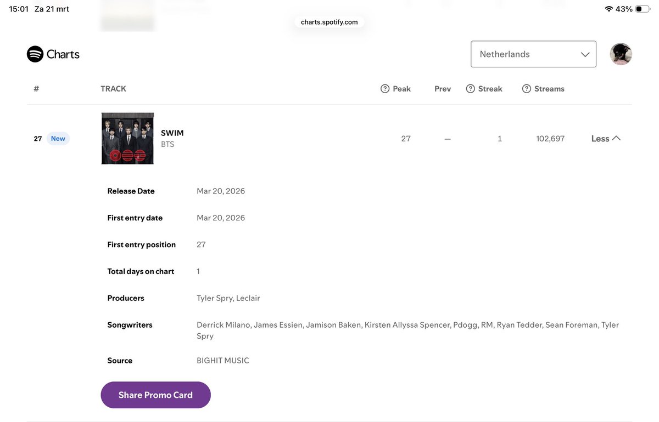Open the SWIM album cover thumbnail
Viewport: 659px width, 422px height.
(x=127, y=139)
